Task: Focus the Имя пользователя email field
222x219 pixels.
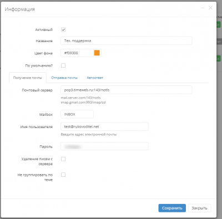Action: tap(104, 126)
